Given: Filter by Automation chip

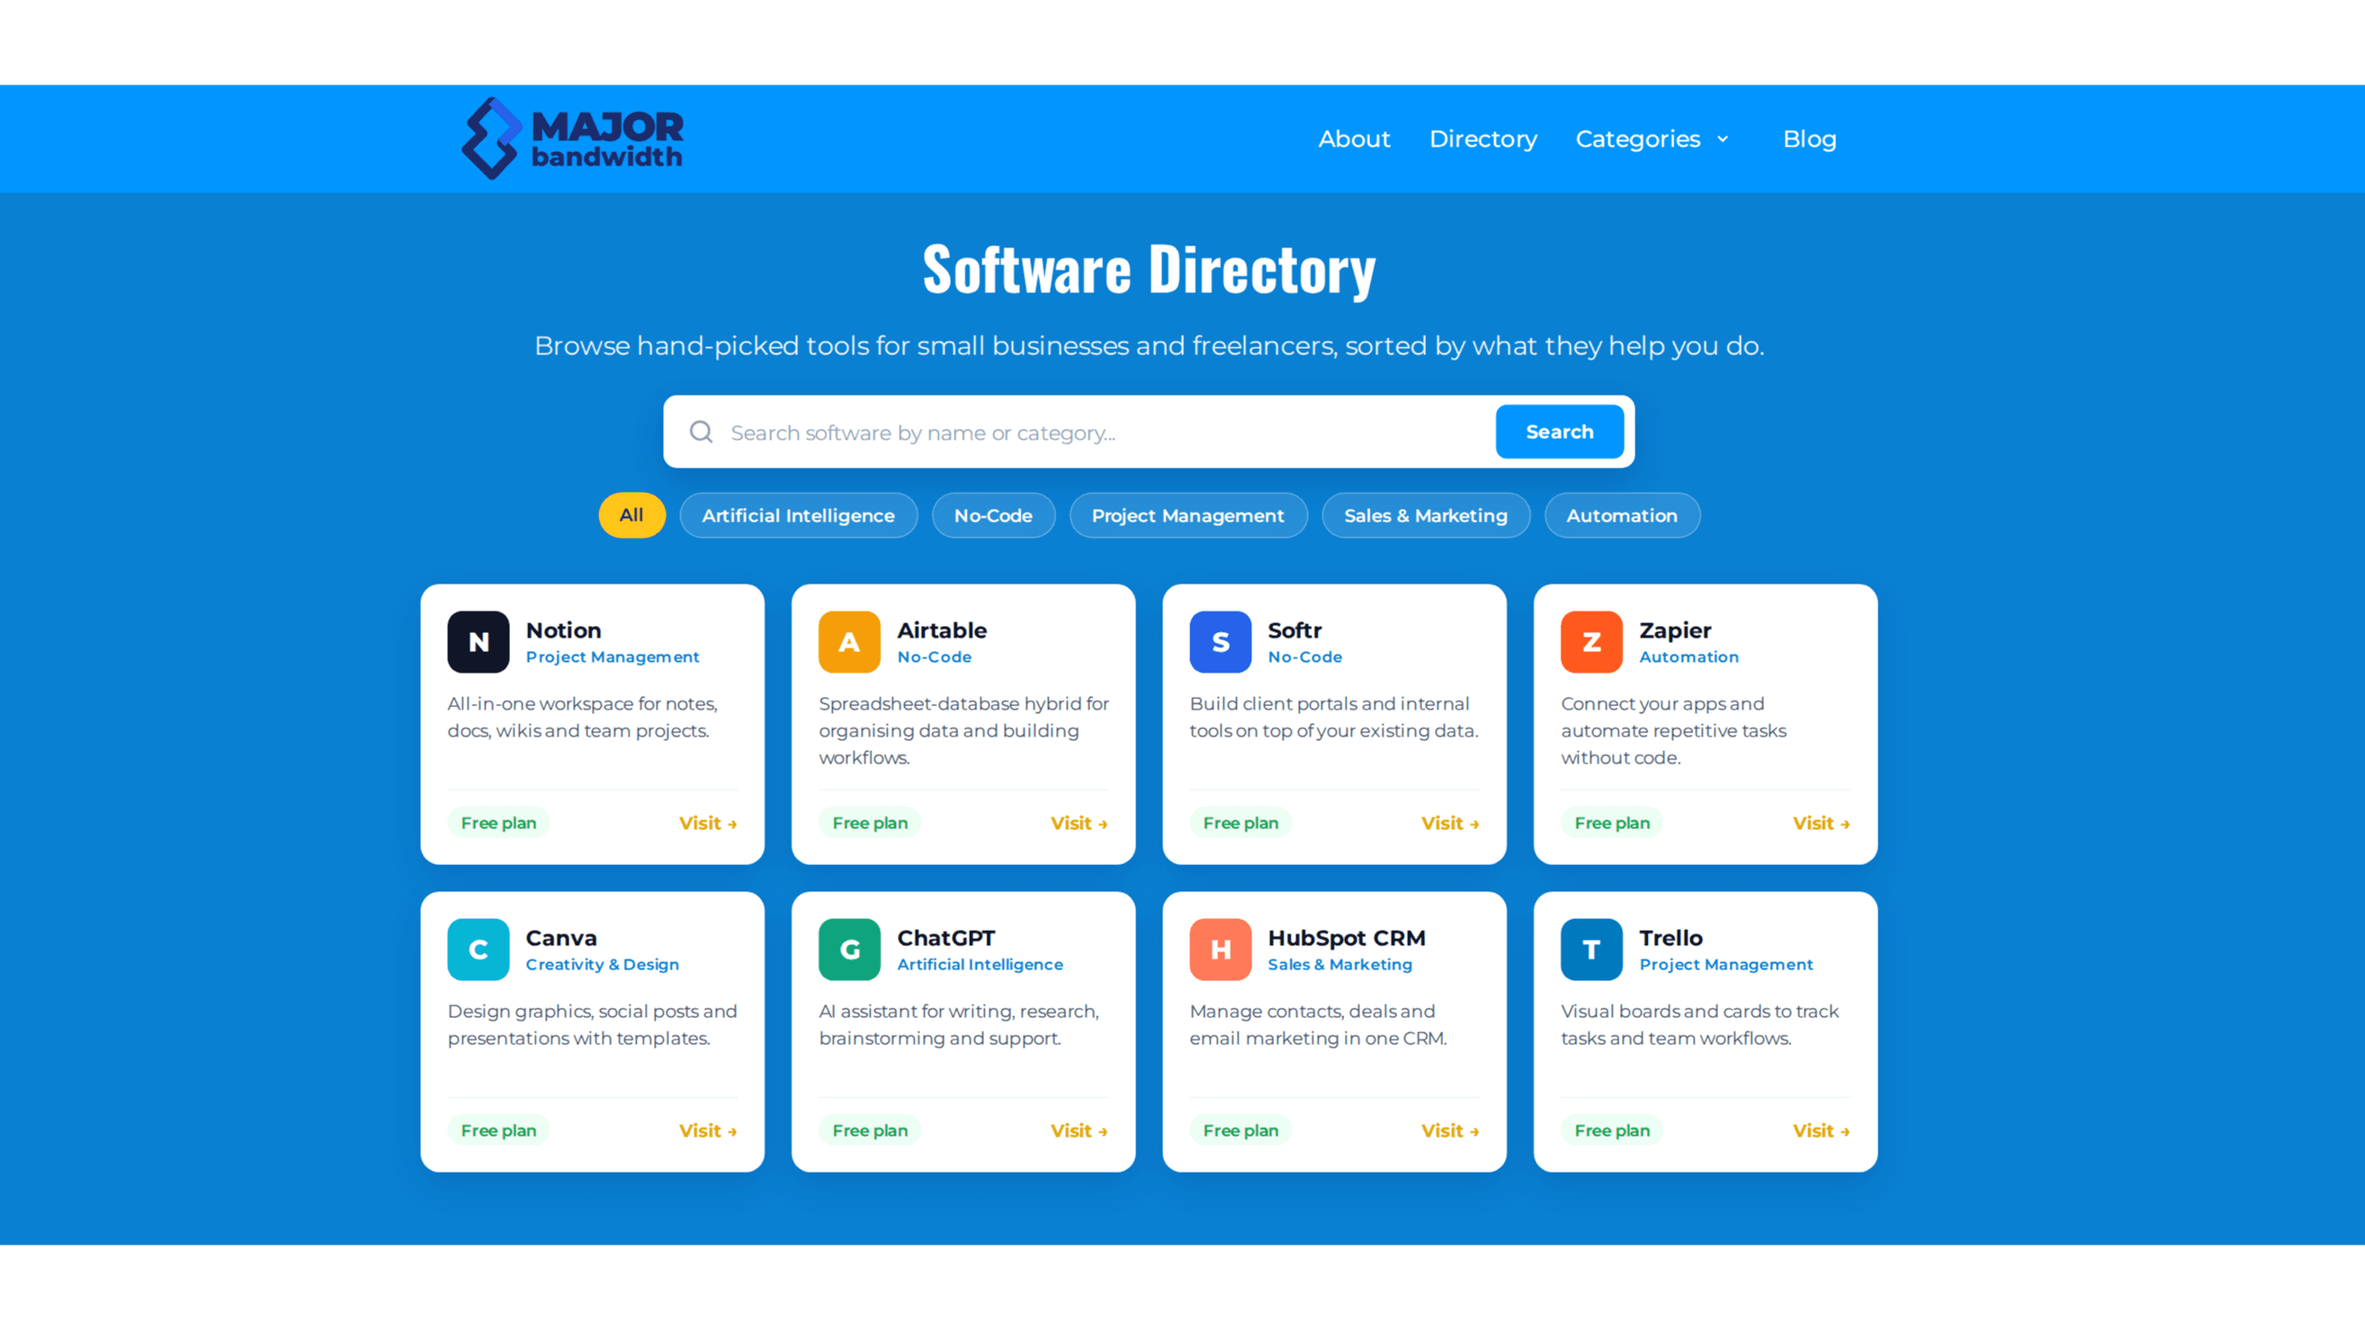Looking at the screenshot, I should pos(1621,515).
